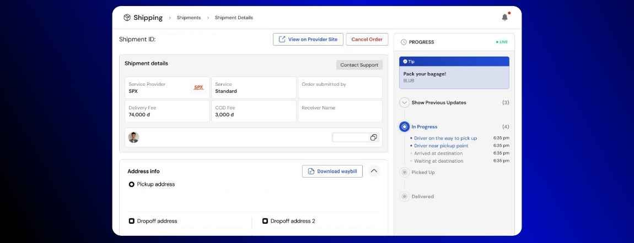Viewport: 634px width, 243px height.
Task: Select the In Progress step circle
Action: pos(404,126)
